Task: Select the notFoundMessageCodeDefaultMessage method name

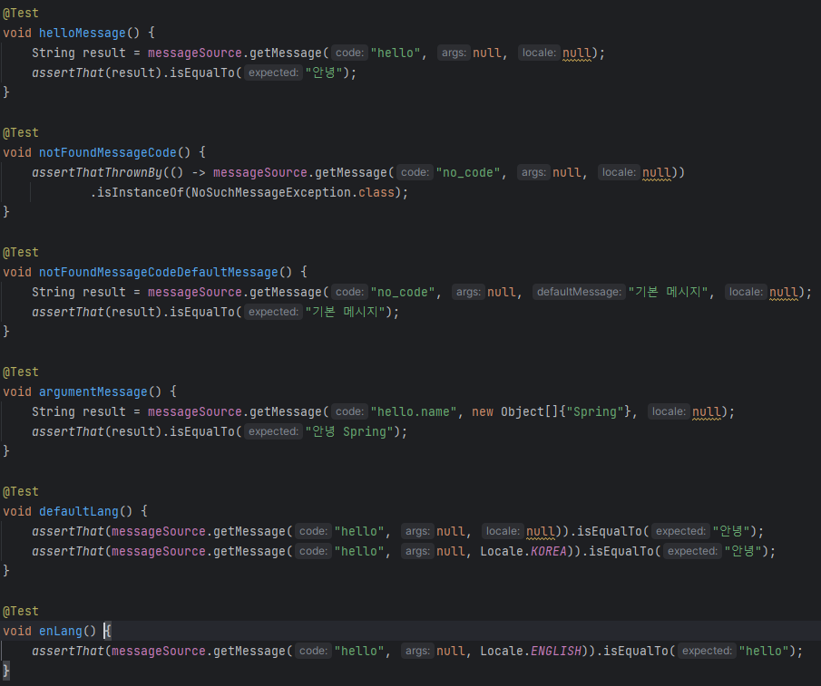Action: (158, 273)
